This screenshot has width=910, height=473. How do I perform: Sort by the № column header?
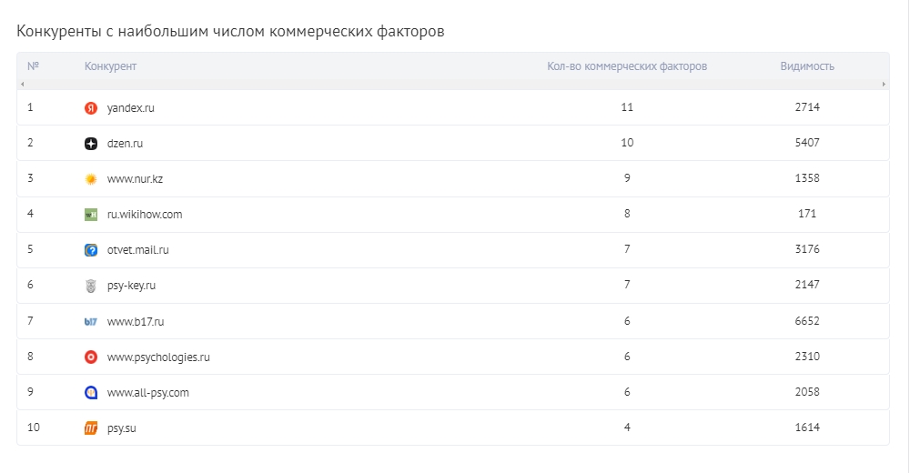[33, 66]
